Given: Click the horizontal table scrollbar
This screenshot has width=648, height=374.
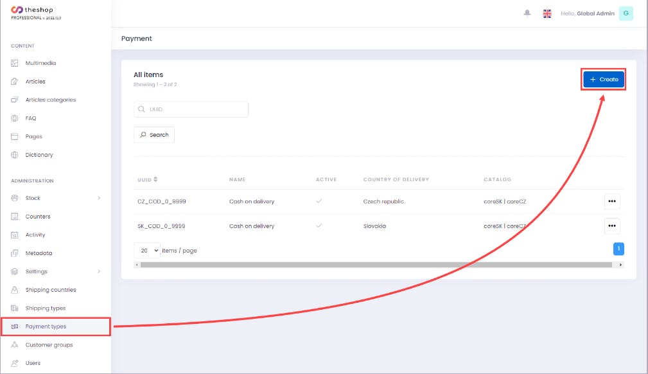Looking at the screenshot, I should pyautogui.click(x=376, y=265).
